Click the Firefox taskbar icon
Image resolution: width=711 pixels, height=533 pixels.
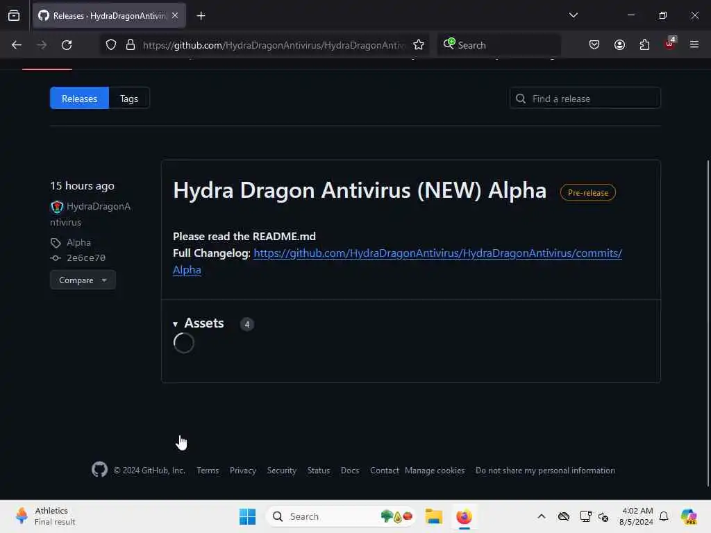click(x=464, y=516)
